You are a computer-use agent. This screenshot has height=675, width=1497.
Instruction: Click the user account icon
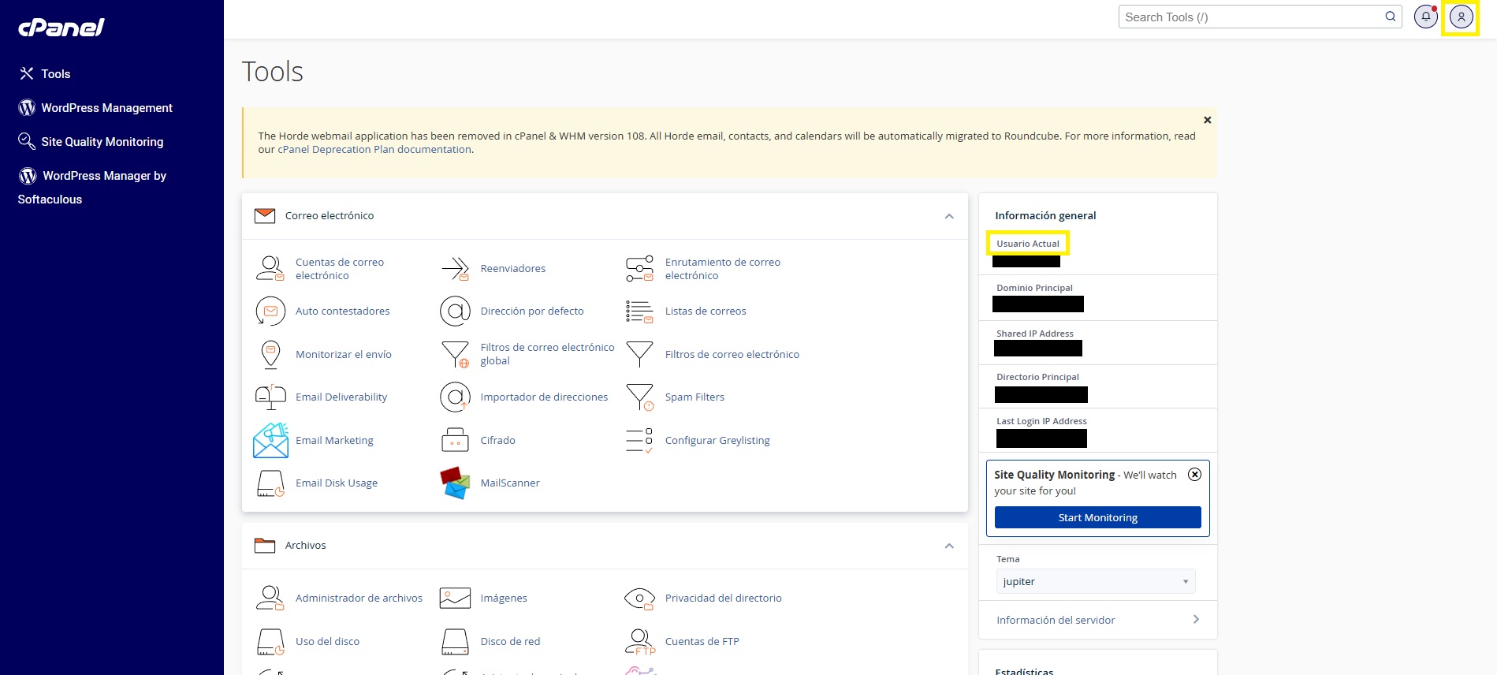coord(1461,17)
